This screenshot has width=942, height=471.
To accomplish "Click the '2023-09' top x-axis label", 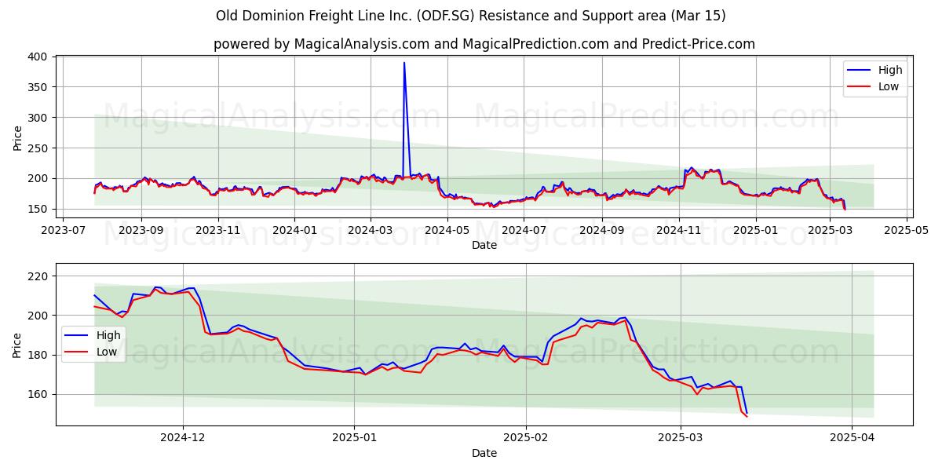I will click(141, 231).
